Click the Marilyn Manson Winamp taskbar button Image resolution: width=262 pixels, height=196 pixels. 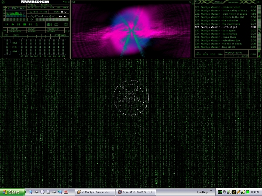[x=94, y=192]
